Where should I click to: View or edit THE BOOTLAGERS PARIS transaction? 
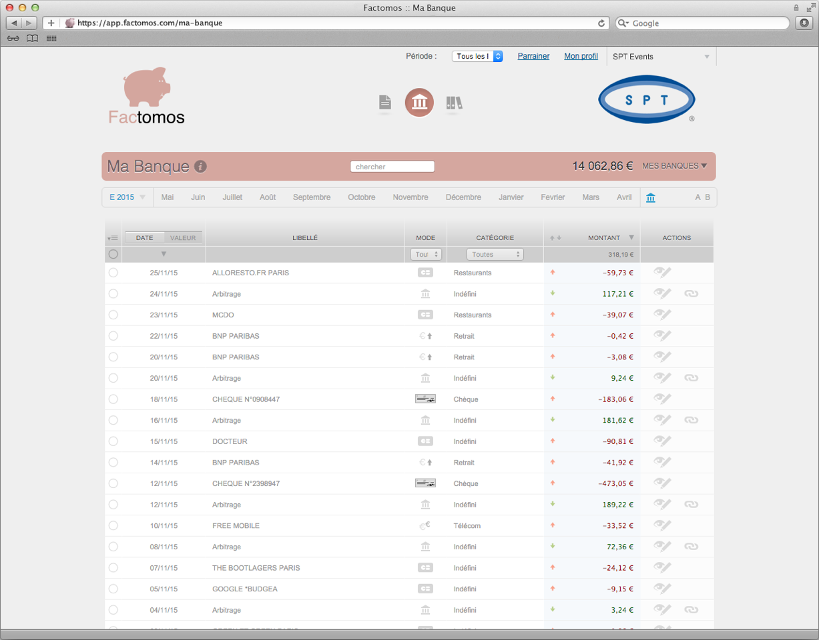(x=662, y=567)
